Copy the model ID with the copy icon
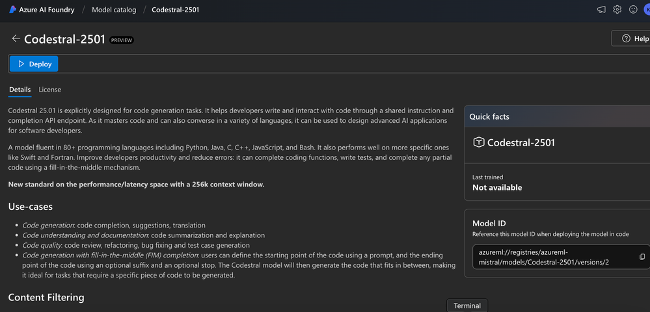Viewport: 650px width, 312px height. [642, 257]
